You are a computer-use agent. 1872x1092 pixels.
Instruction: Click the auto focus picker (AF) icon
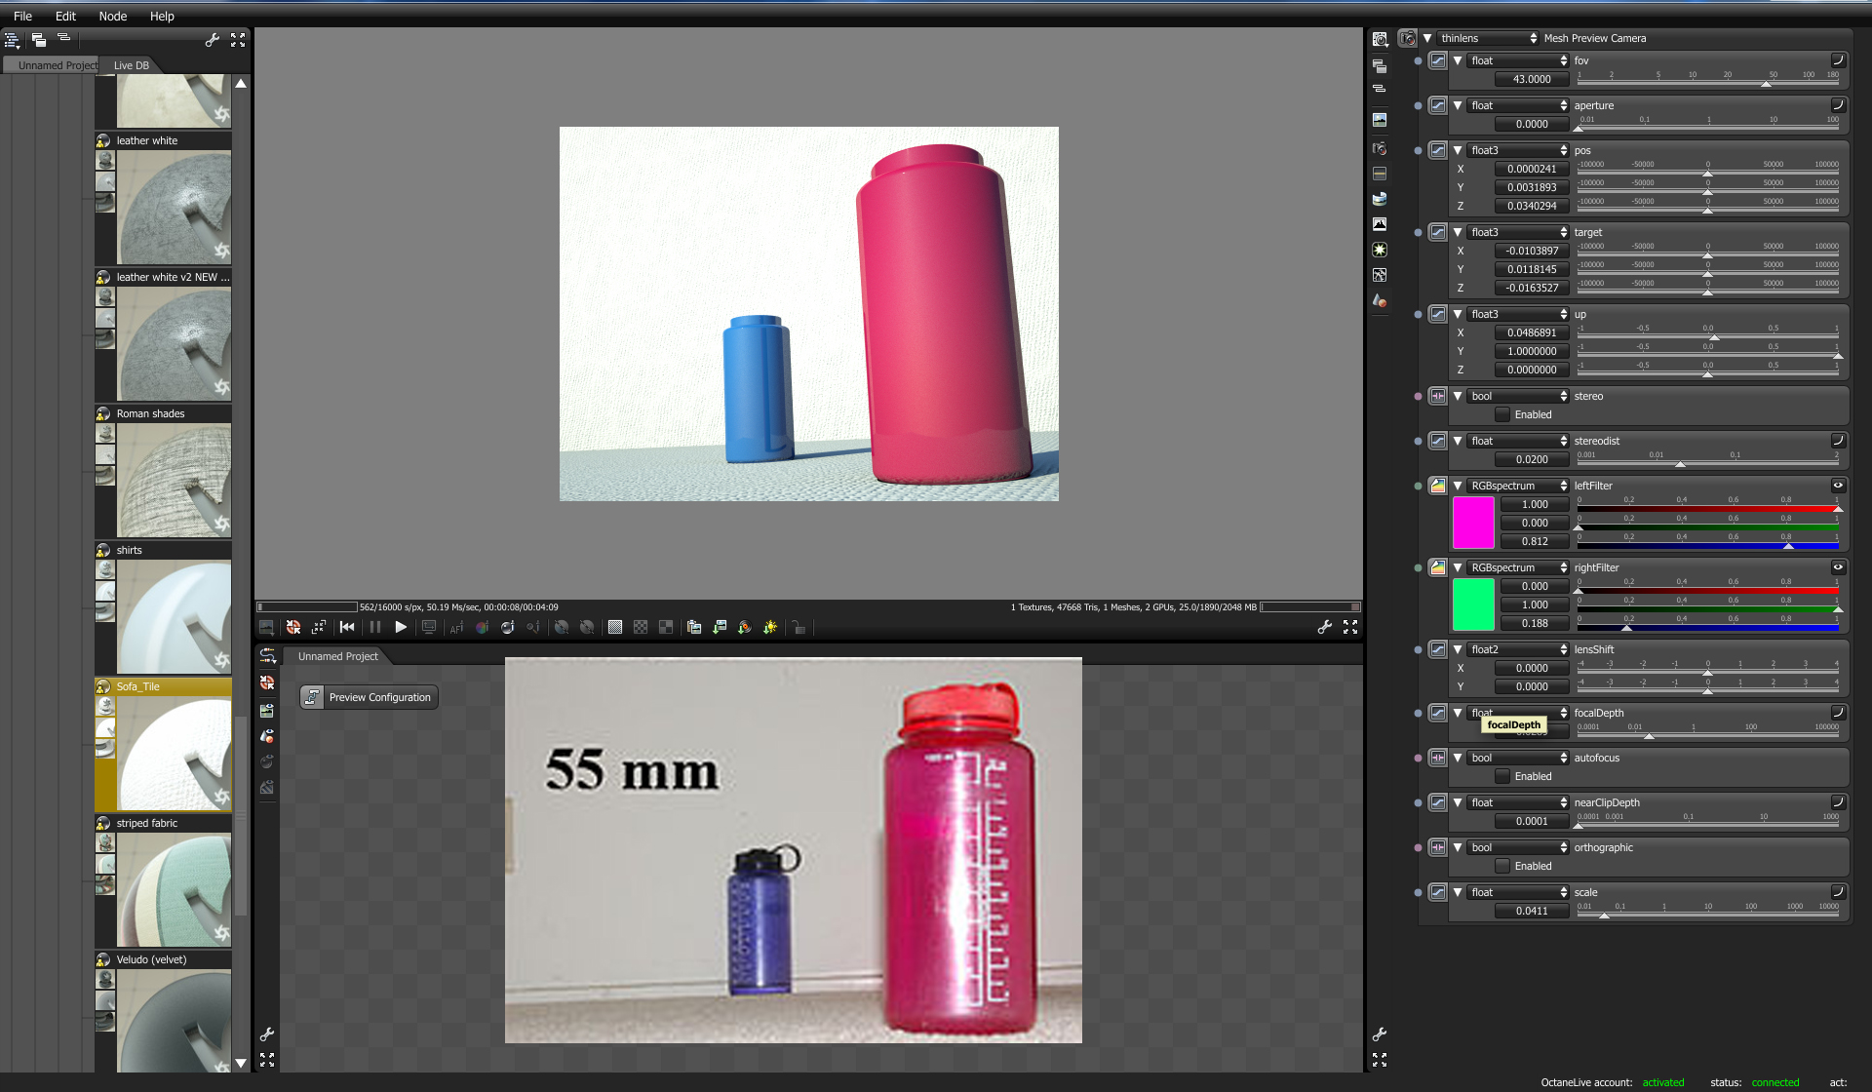coord(456,628)
